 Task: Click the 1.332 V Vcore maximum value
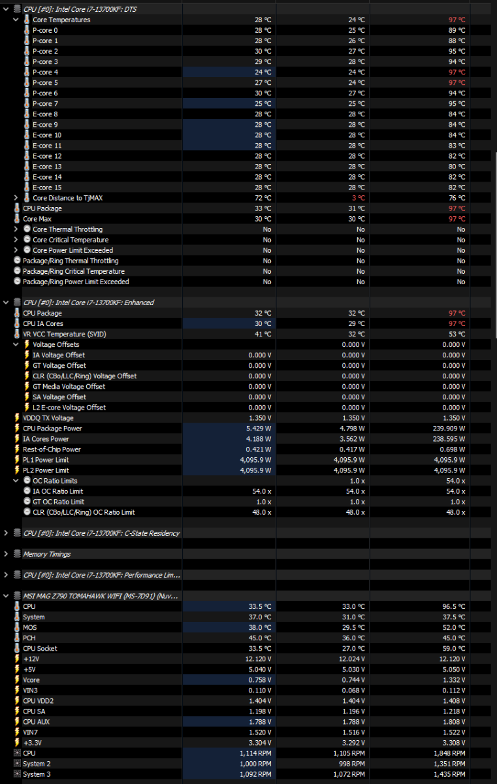[x=454, y=679]
